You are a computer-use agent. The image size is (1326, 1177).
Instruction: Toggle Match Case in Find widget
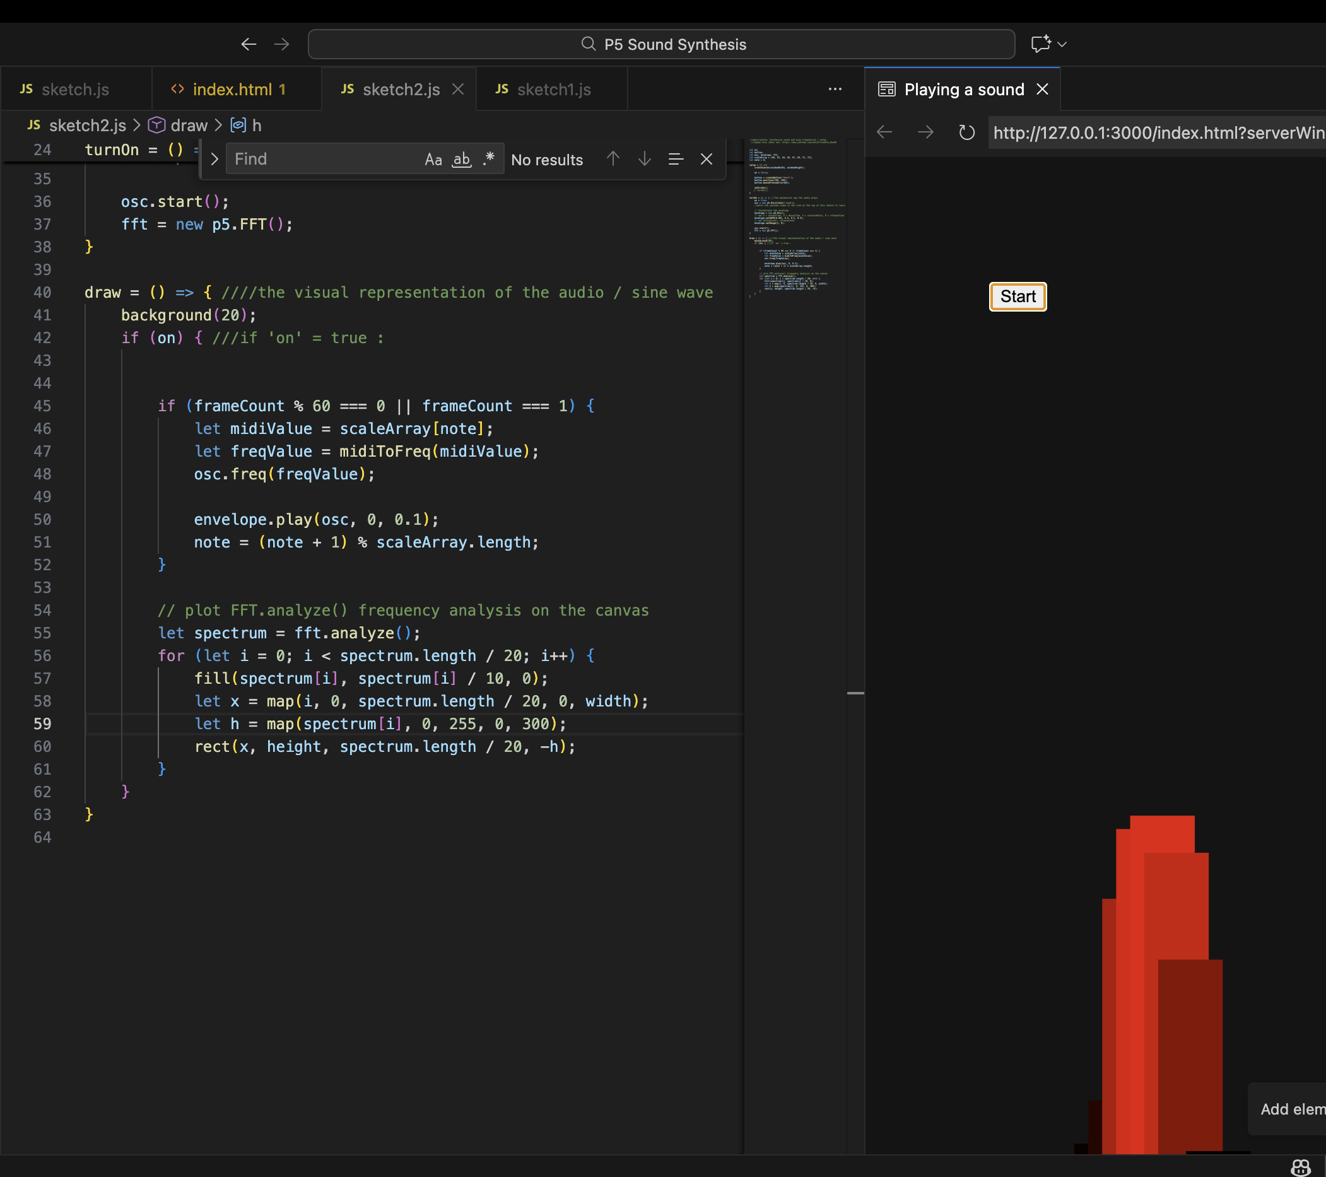coord(433,160)
